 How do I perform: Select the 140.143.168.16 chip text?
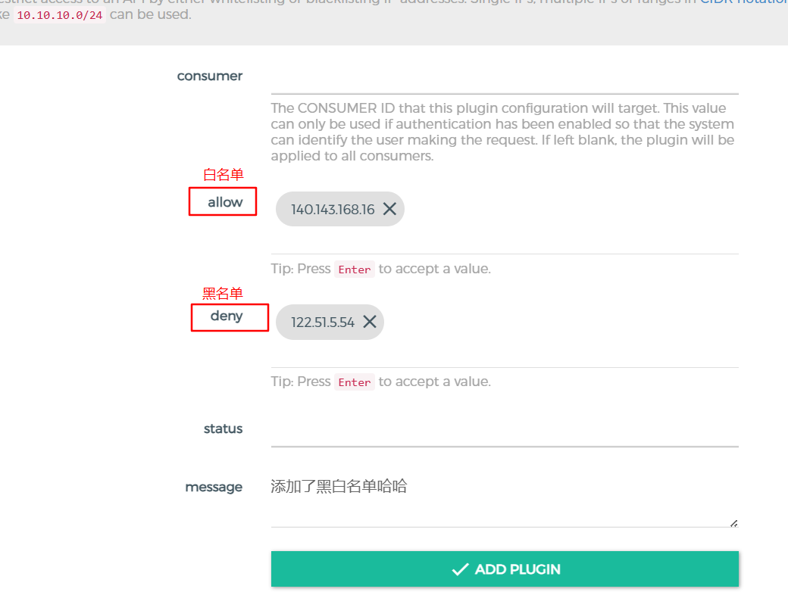[x=332, y=210]
